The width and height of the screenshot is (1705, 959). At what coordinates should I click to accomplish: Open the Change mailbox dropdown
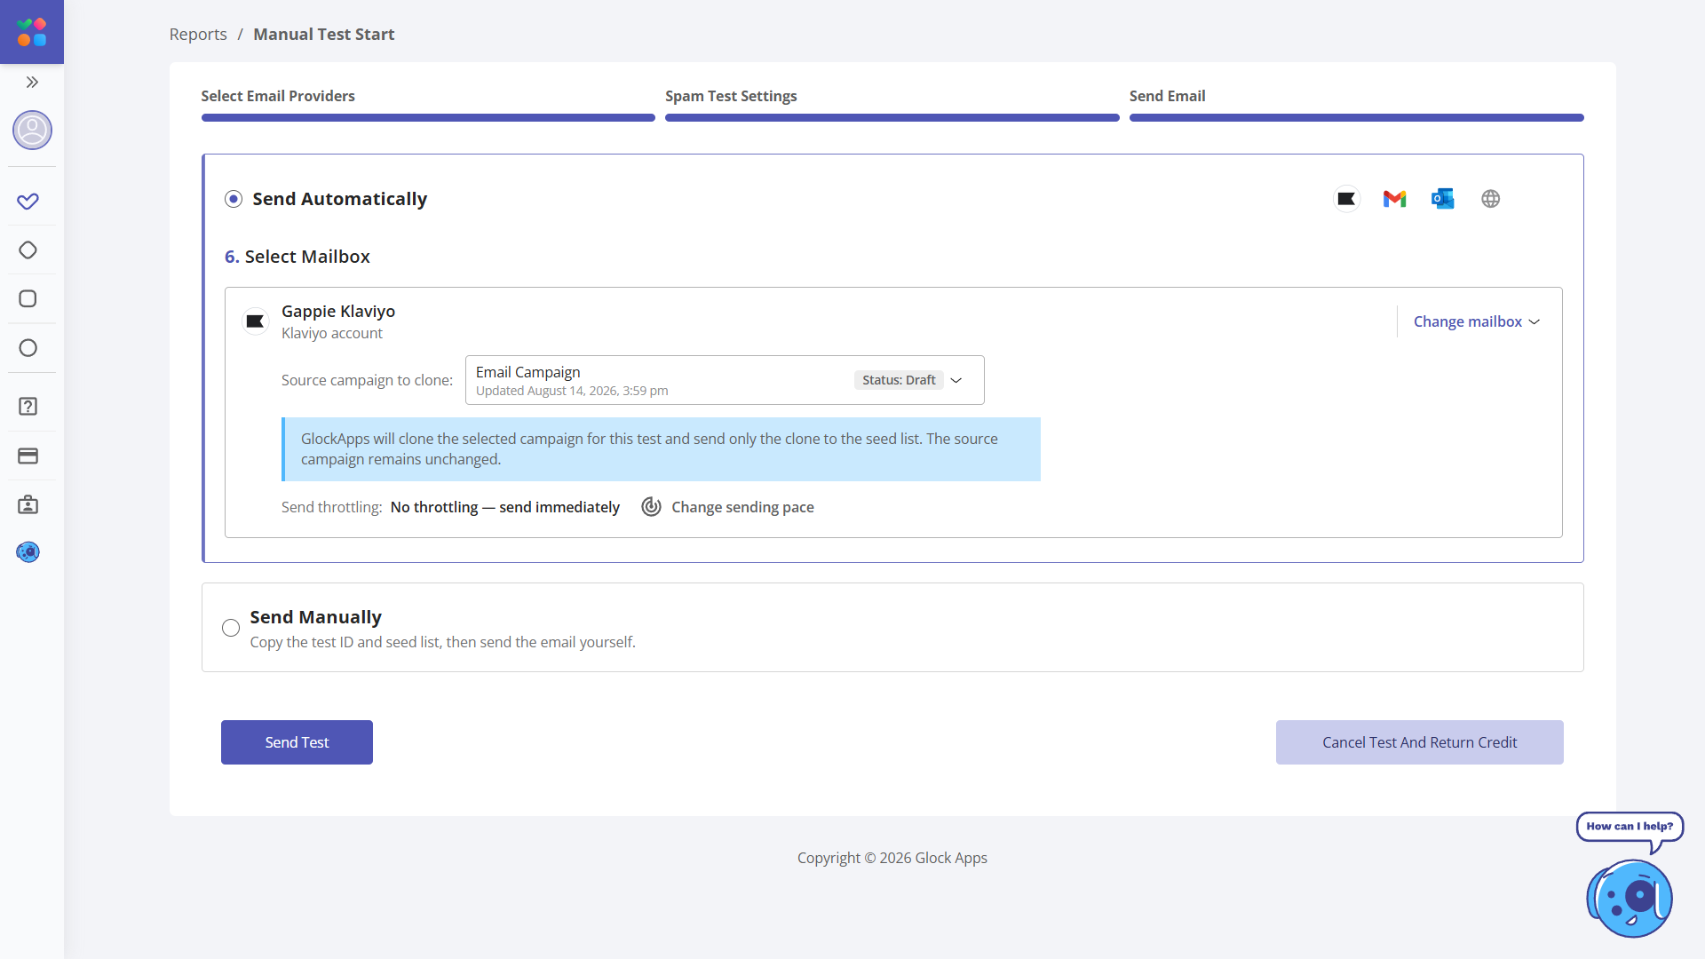(x=1476, y=321)
